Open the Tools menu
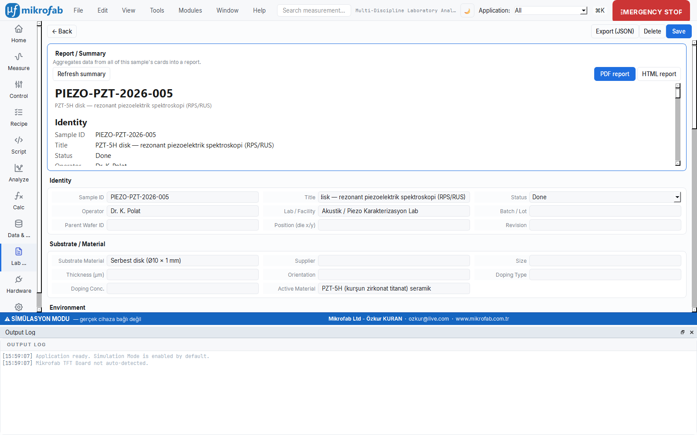This screenshot has height=435, width=697. pos(157,10)
